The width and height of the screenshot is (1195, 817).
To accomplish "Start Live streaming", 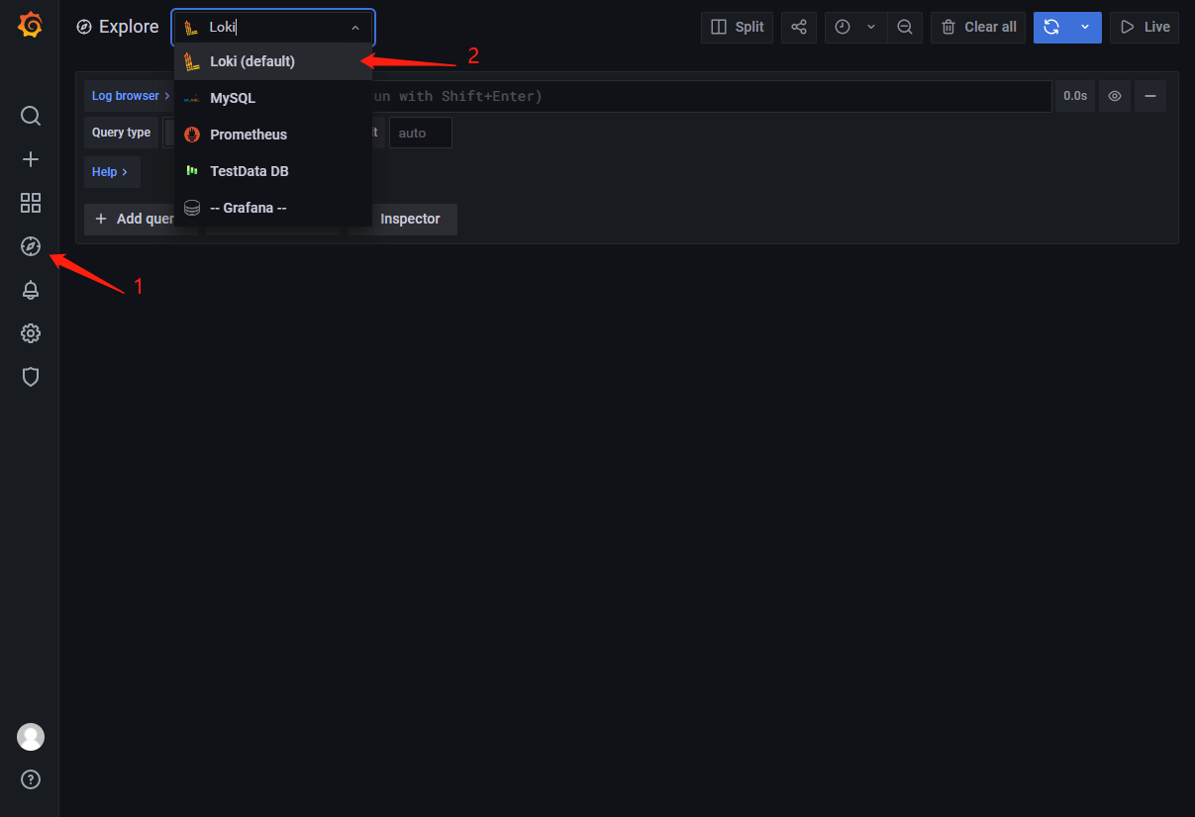I will [1145, 28].
